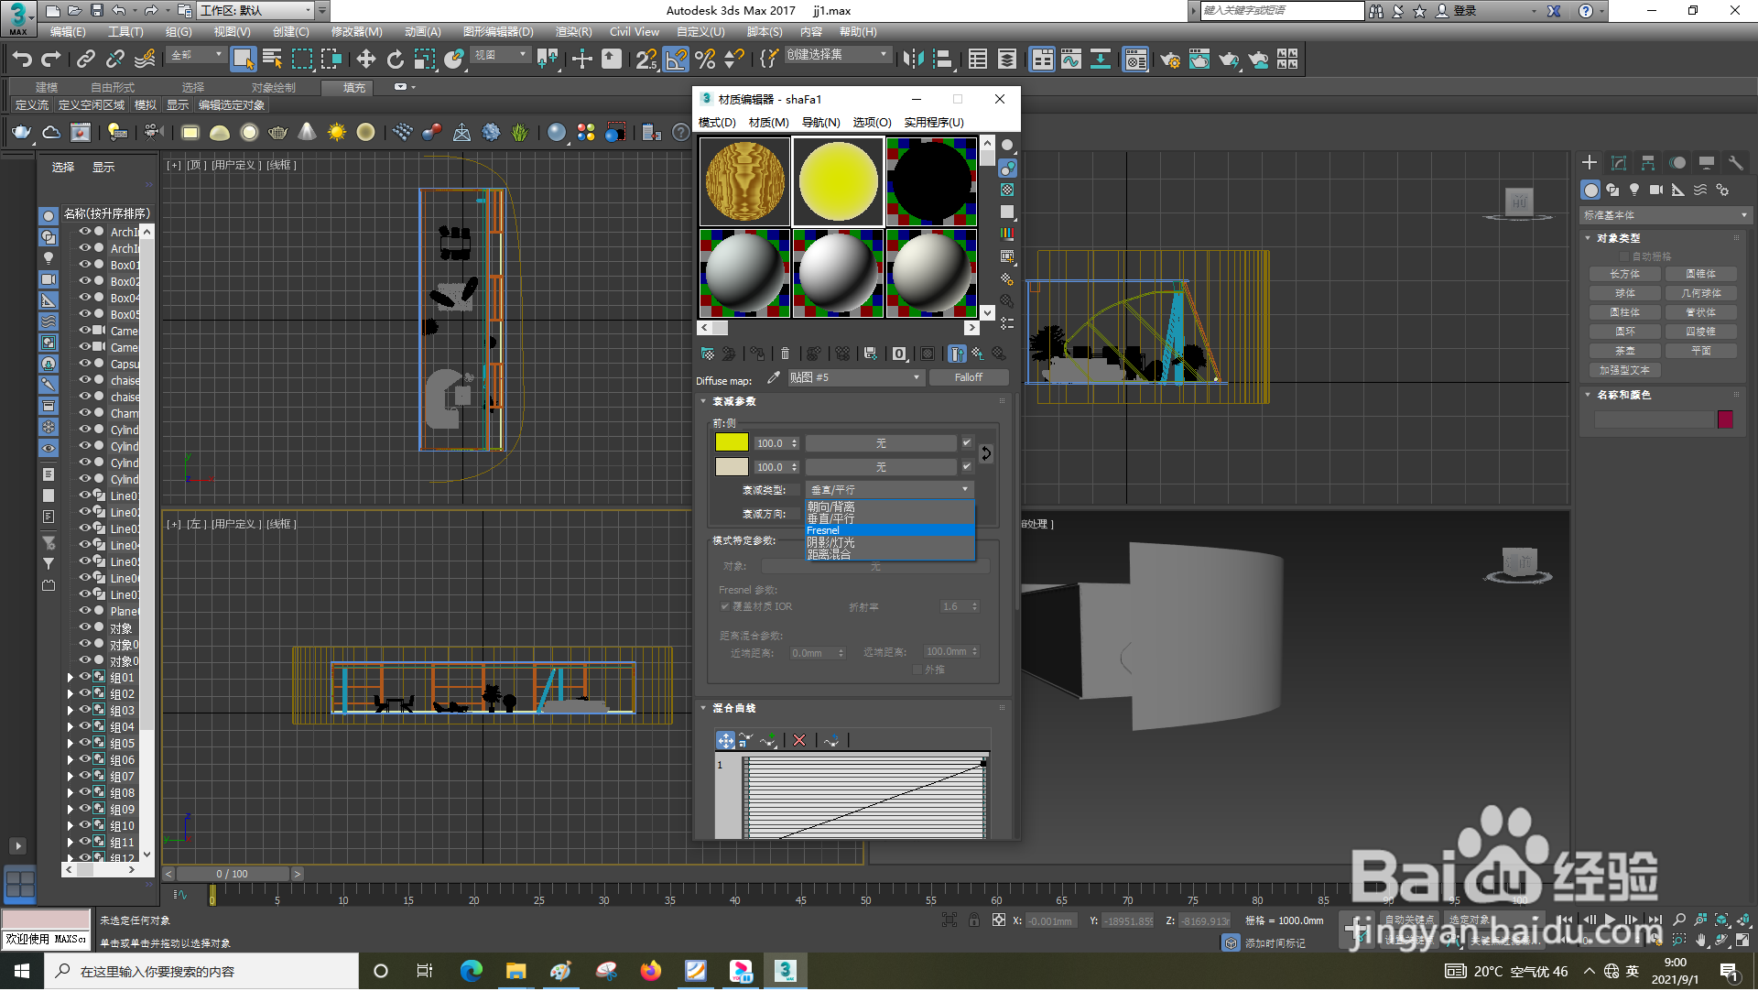Open 导航(N) menu in material editor
The image size is (1758, 991).
click(820, 123)
